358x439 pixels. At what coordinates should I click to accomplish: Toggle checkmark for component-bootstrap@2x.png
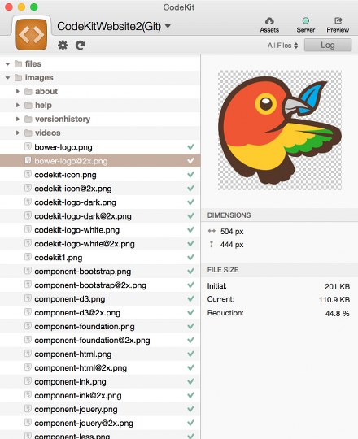[x=190, y=285]
